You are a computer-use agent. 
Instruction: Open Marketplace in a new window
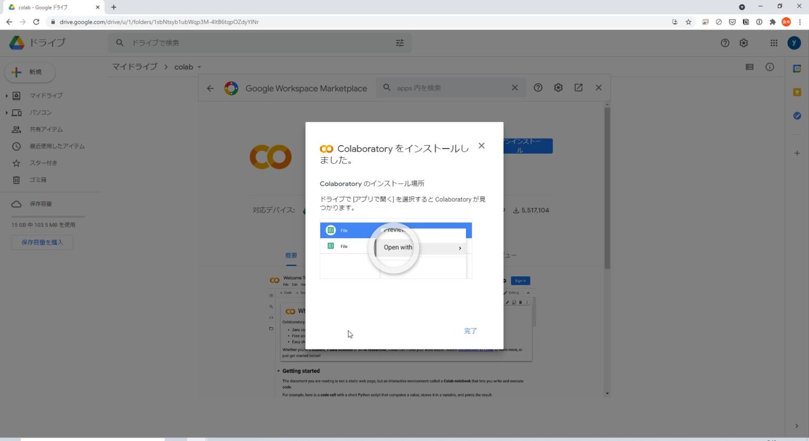[578, 87]
